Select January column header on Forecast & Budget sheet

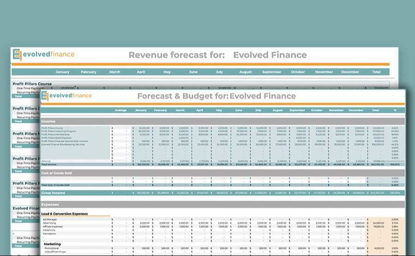(141, 110)
